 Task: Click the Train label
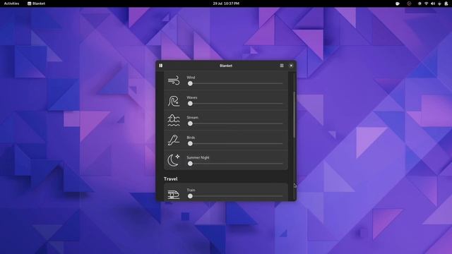point(191,190)
